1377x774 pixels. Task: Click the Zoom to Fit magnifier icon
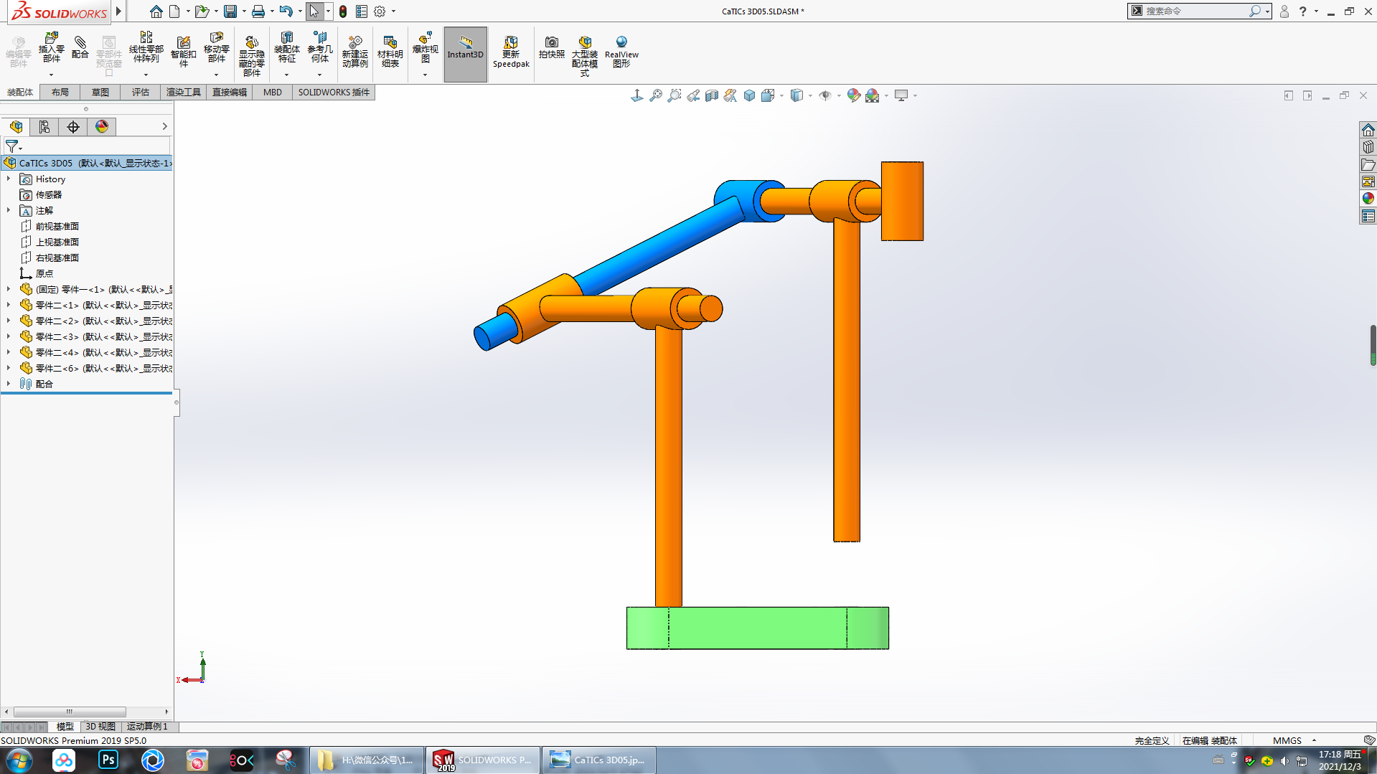(x=655, y=95)
